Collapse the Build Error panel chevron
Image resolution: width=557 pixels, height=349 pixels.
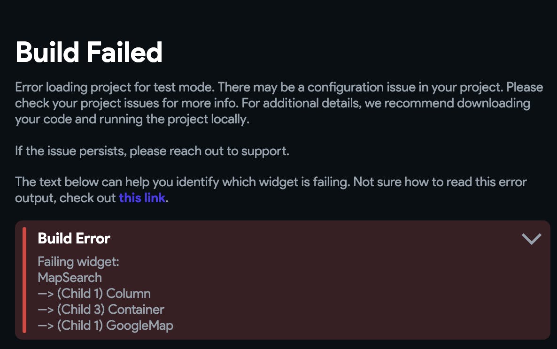(531, 239)
